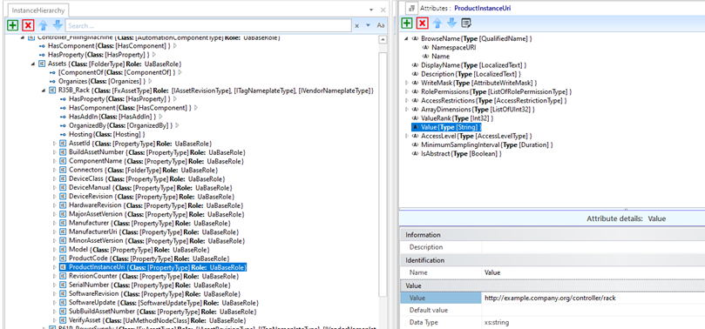The height and width of the screenshot is (329, 705).
Task: Select the Model element icon
Action: click(x=63, y=250)
